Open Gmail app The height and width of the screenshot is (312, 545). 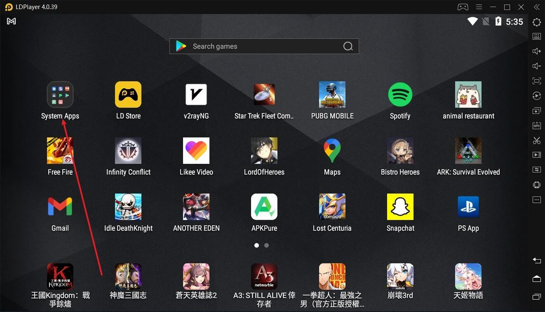coord(60,207)
